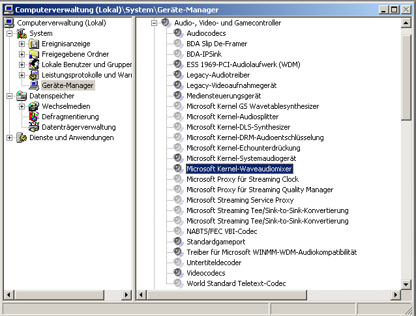Image resolution: width=416 pixels, height=316 pixels.
Task: Select Microsoft Kernel-DRM-Audioentschlüsselung
Action: tap(255, 137)
